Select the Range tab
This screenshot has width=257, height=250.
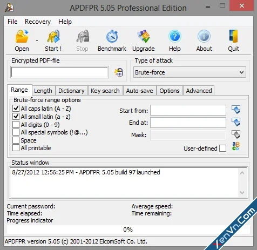click(x=19, y=90)
